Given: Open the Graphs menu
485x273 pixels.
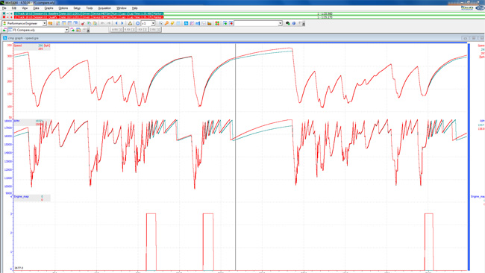Looking at the screenshot, I should click(48, 8).
